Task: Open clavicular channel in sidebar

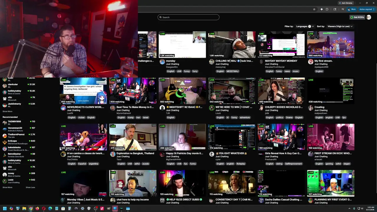Action: pyautogui.click(x=19, y=85)
